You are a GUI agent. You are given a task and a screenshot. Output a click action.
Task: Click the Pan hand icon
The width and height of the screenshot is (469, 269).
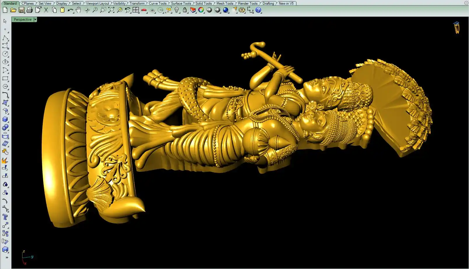coord(78,10)
